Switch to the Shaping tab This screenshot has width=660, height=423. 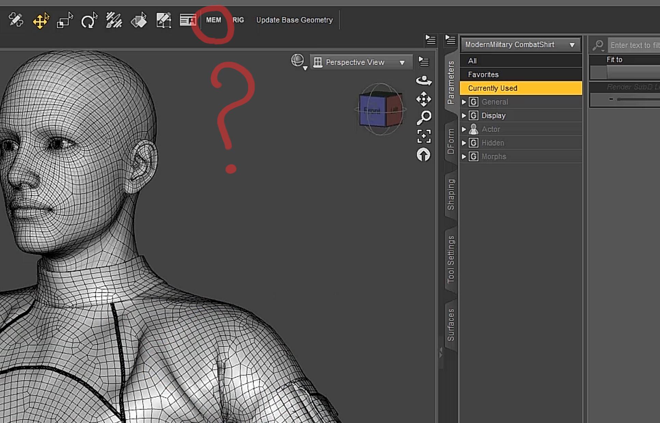451,195
